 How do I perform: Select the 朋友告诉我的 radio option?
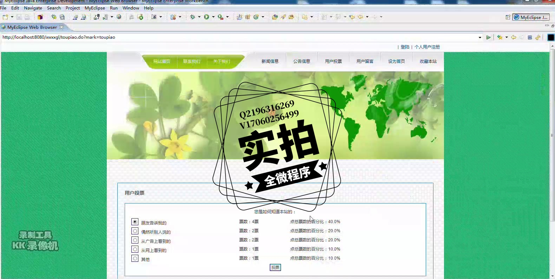click(x=135, y=222)
